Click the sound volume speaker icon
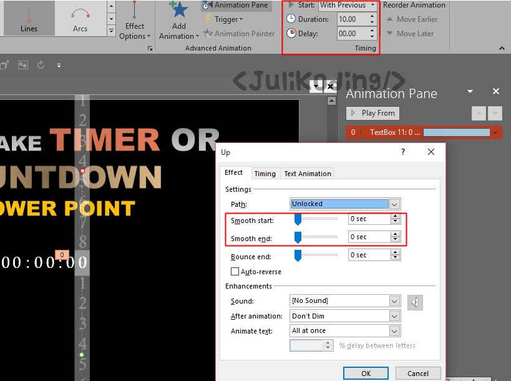This screenshot has height=381, width=511. coord(415,303)
